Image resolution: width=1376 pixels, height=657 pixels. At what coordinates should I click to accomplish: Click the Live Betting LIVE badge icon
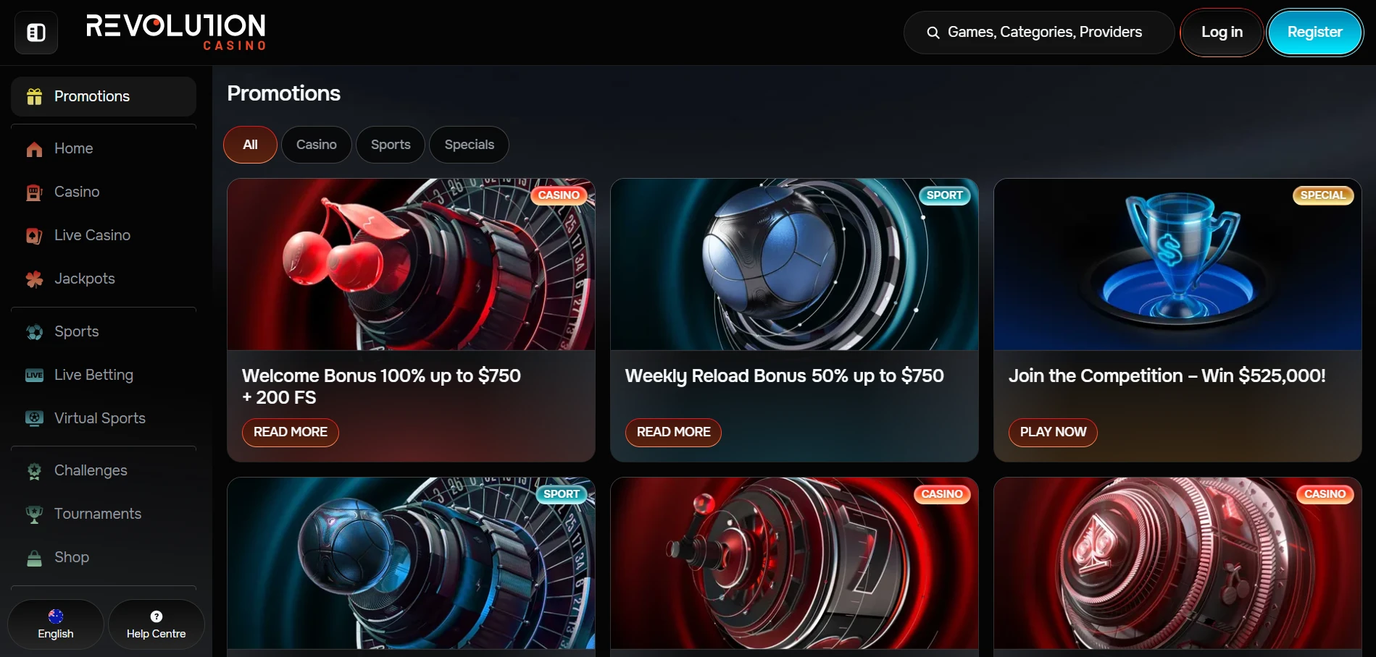[34, 375]
